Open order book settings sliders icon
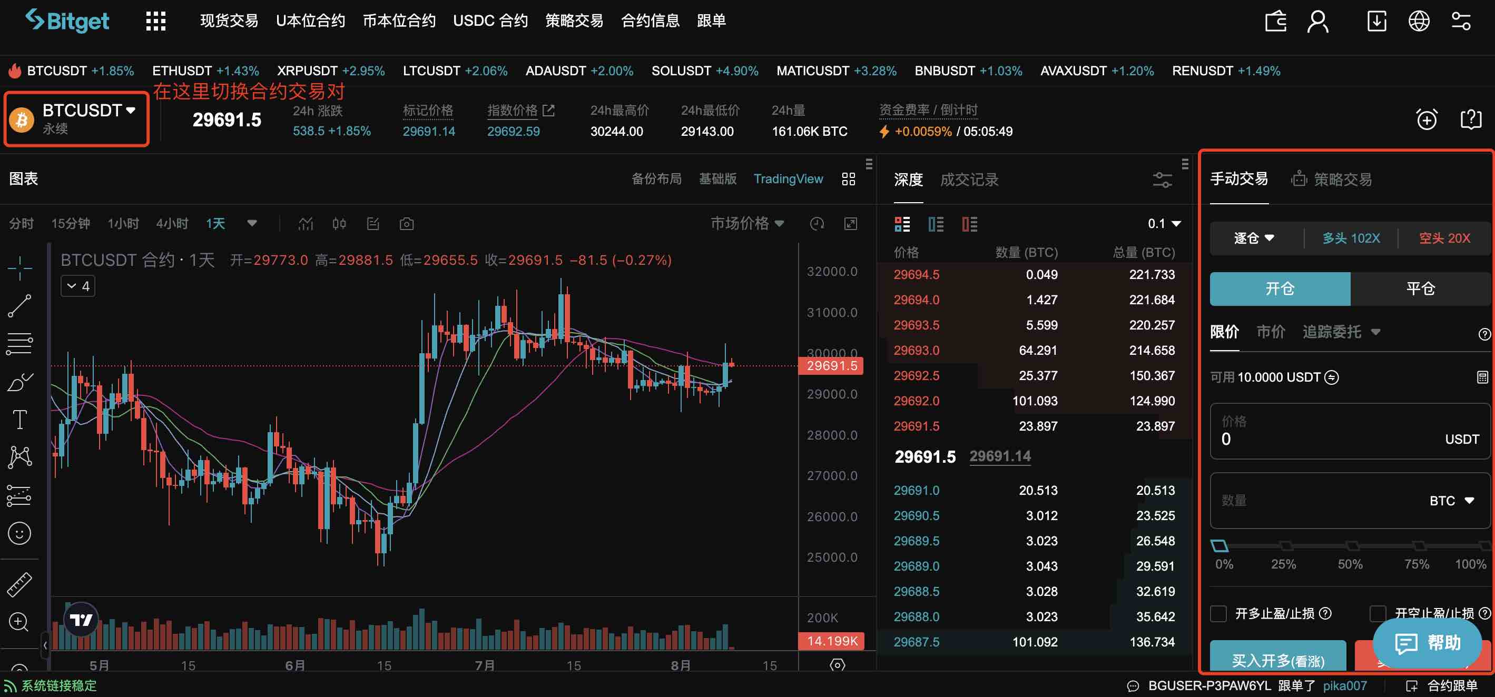The height and width of the screenshot is (697, 1495). (1163, 181)
